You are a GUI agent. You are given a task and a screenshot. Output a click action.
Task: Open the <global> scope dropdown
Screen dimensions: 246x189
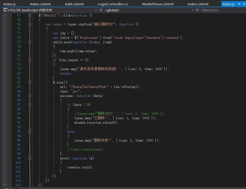(192, 10)
